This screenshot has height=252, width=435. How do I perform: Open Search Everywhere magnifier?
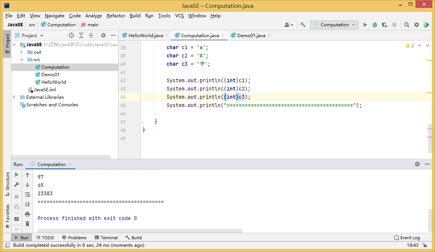click(x=407, y=25)
